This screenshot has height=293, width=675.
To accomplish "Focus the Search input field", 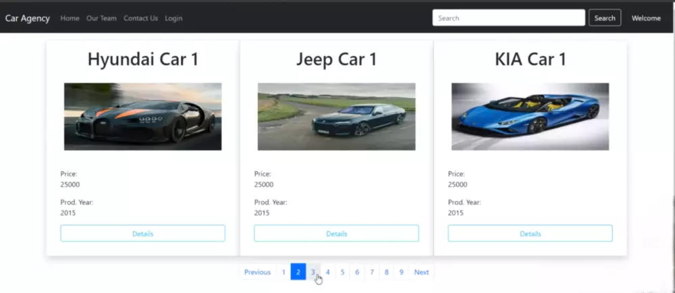I will pyautogui.click(x=508, y=18).
